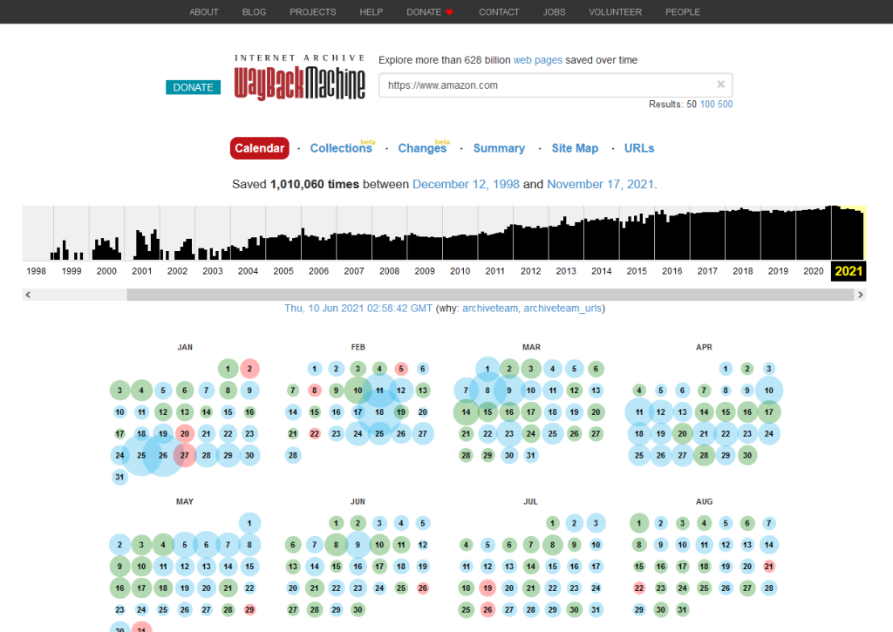Select August 1 green snapshot circle
The width and height of the screenshot is (893, 632).
(639, 523)
